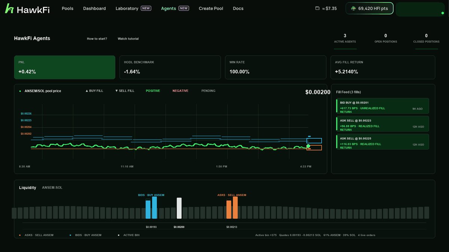Image resolution: width=449 pixels, height=252 pixels.
Task: Click the Fill Feed (3 fills) heading
Action: tap(348, 92)
